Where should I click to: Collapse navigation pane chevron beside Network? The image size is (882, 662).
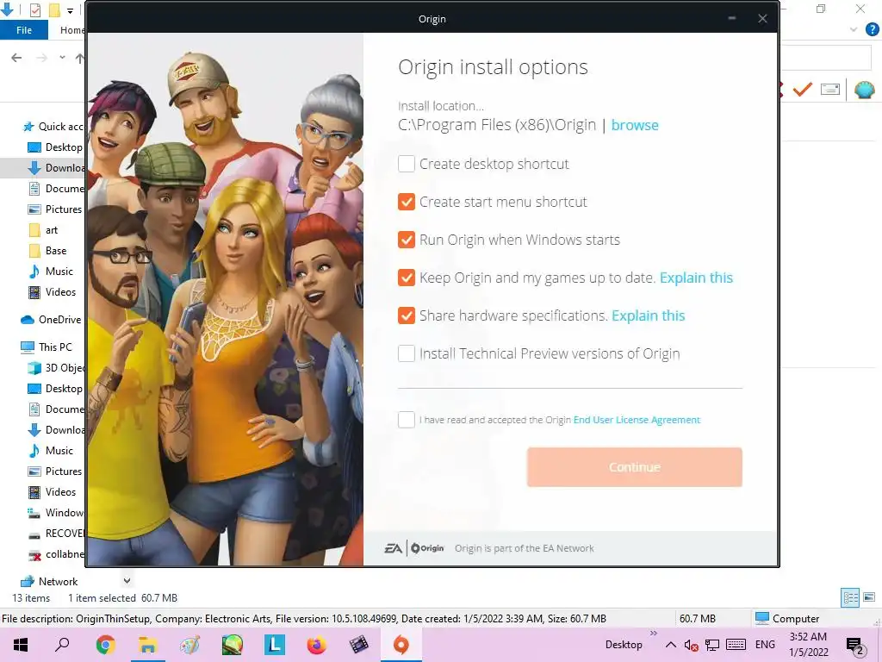[127, 580]
